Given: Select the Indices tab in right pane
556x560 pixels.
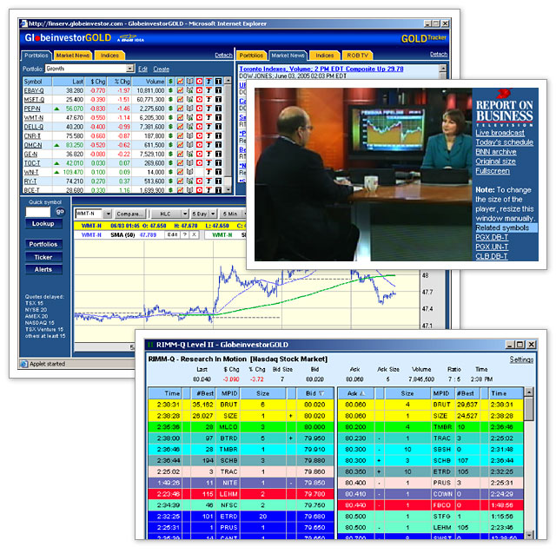Looking at the screenshot, I should click(x=324, y=56).
